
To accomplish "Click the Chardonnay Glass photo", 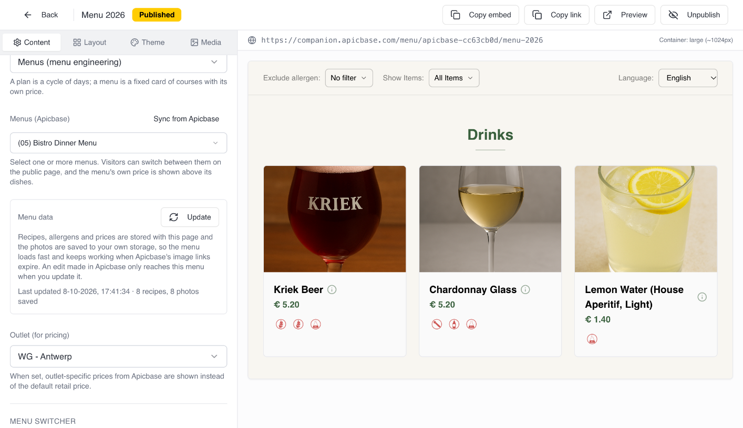I will click(490, 219).
